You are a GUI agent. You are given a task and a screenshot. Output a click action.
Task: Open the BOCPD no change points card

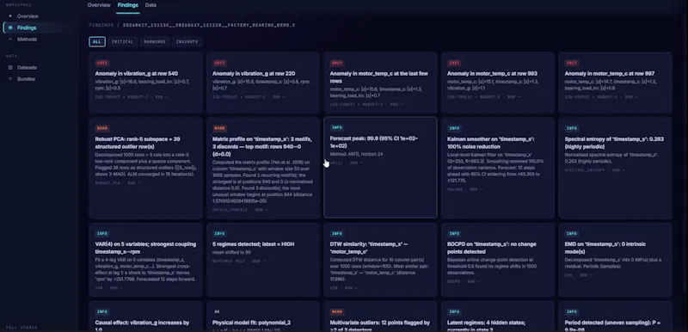point(498,260)
